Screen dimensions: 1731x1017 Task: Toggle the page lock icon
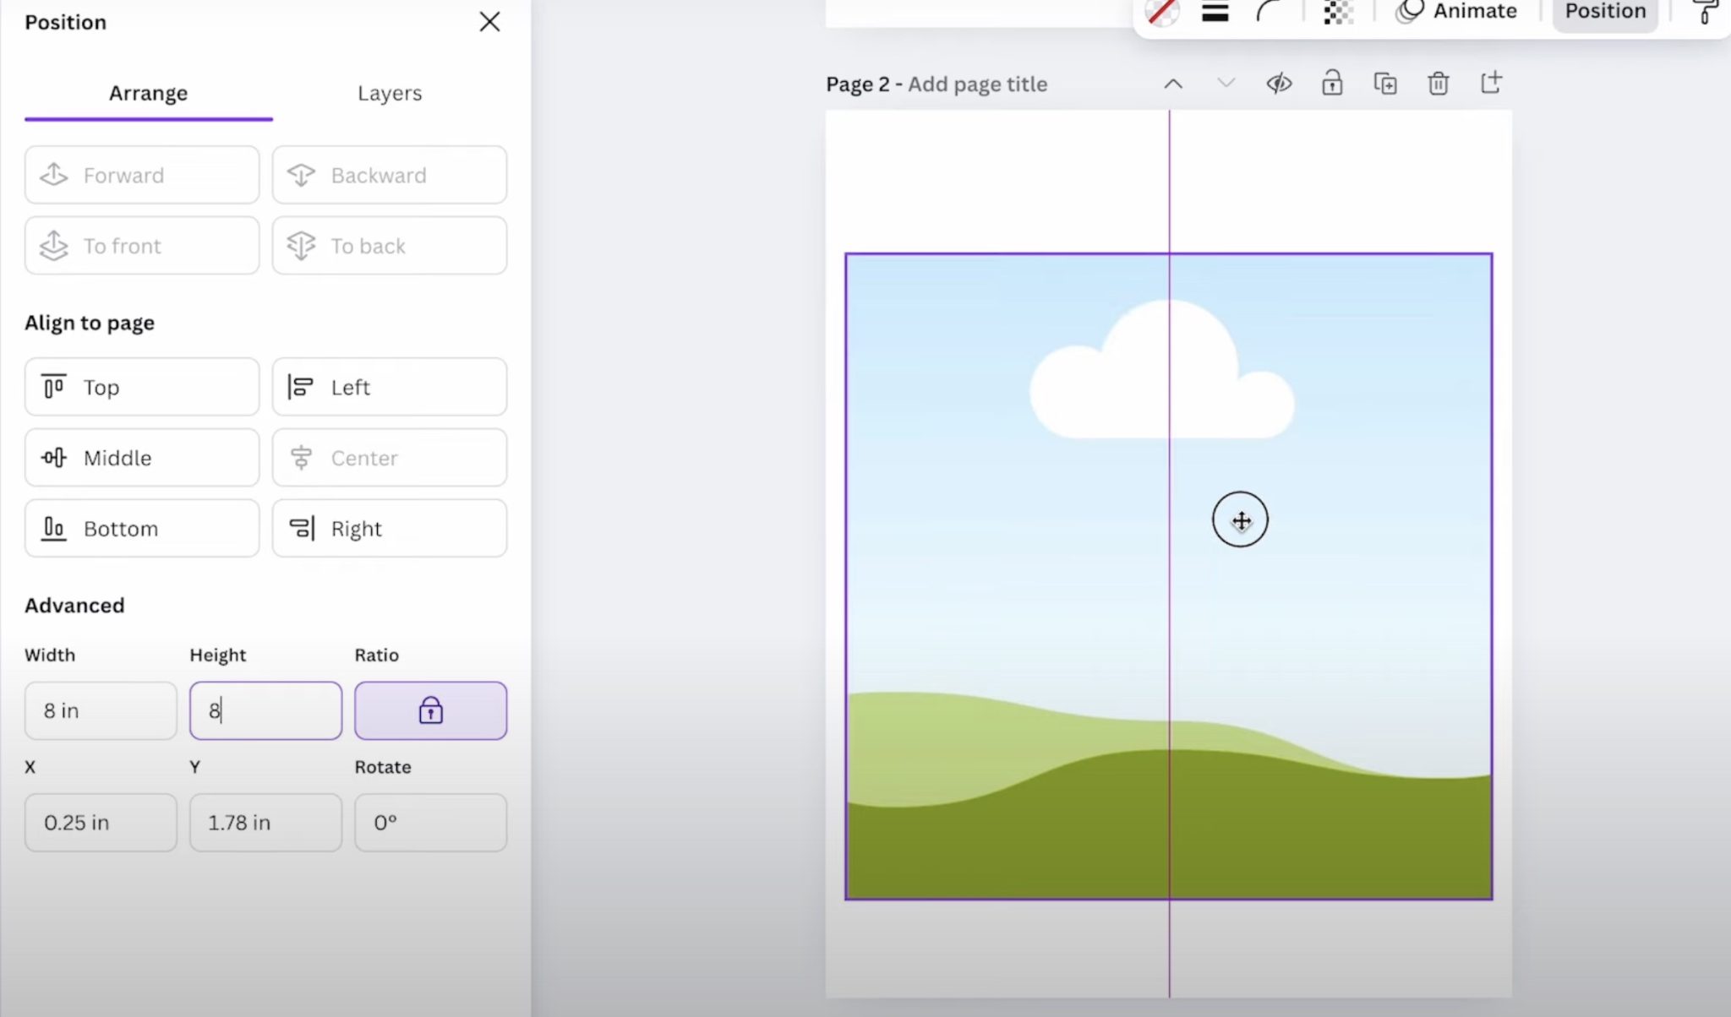(x=1332, y=84)
